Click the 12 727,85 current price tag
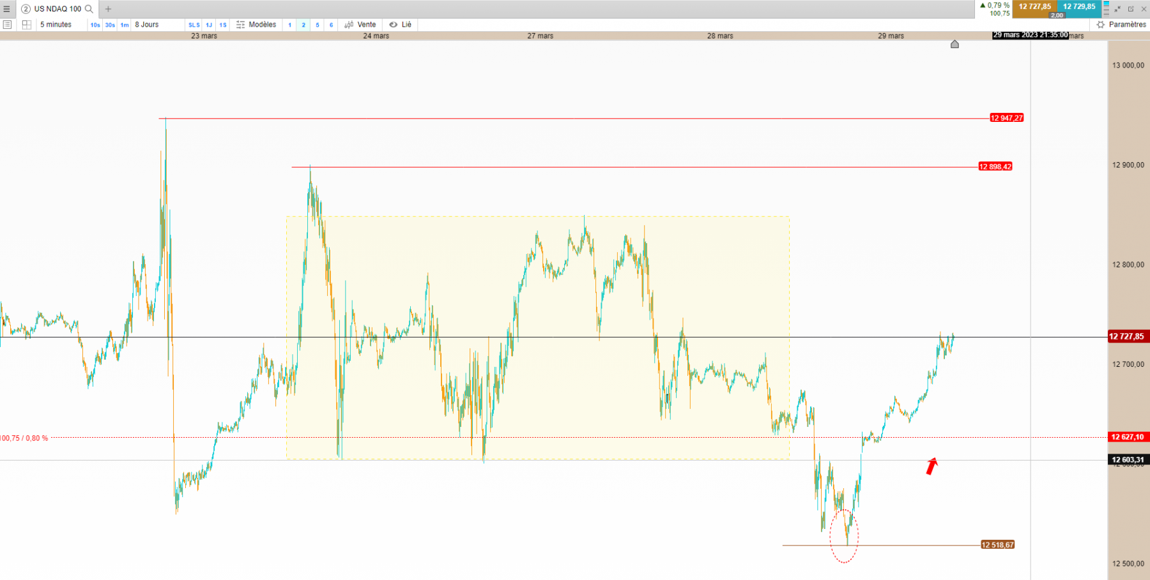 pos(1128,336)
